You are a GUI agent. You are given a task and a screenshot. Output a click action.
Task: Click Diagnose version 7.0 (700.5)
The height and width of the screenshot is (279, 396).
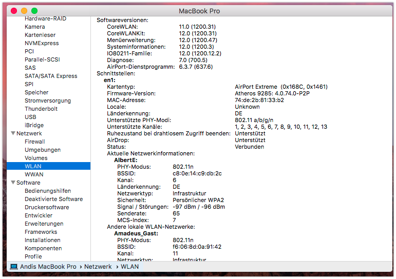click(193, 60)
